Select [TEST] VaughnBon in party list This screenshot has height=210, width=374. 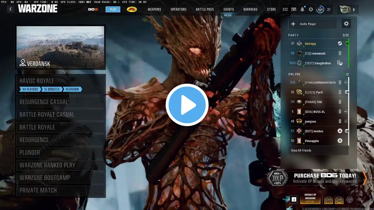pyautogui.click(x=318, y=63)
